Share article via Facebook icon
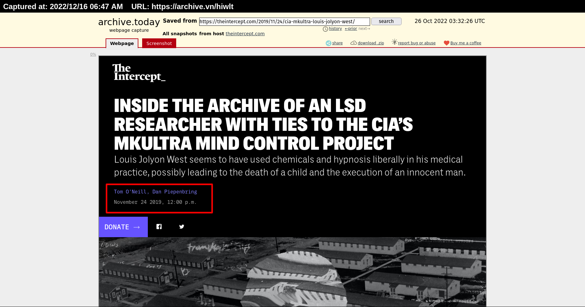585x307 pixels. pyautogui.click(x=159, y=226)
